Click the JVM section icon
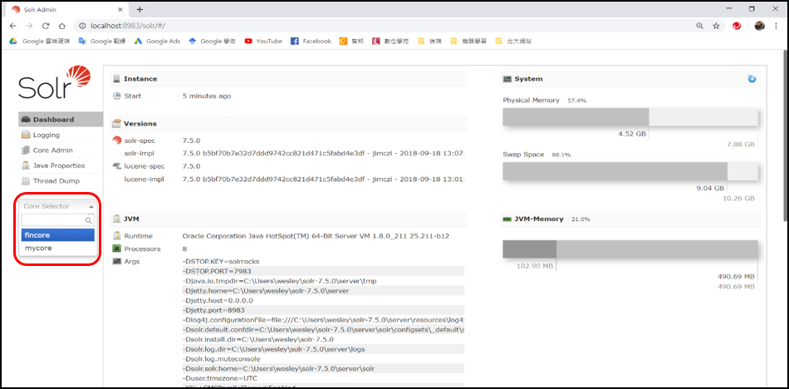Image resolution: width=789 pixels, height=389 pixels. coord(117,219)
